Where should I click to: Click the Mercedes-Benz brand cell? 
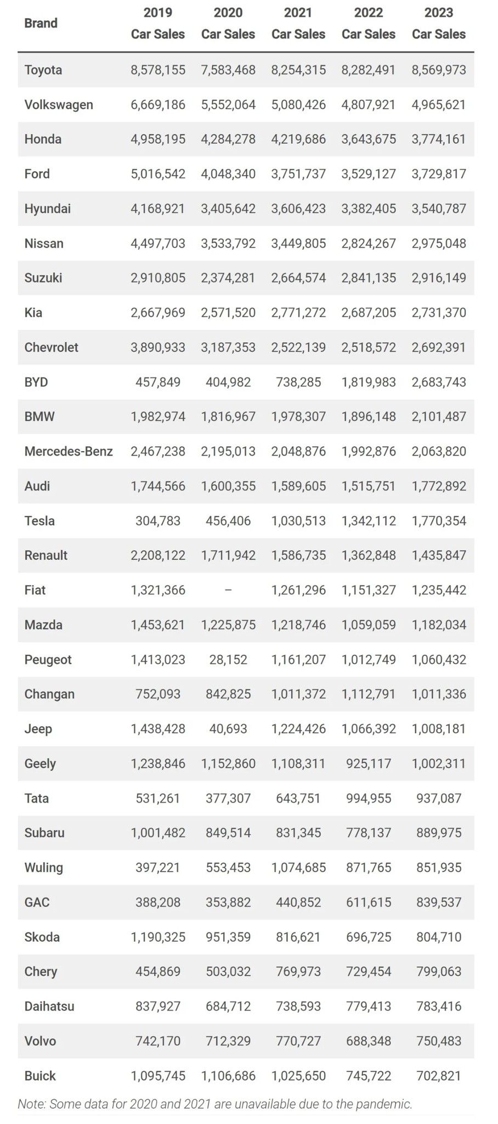coord(69,452)
